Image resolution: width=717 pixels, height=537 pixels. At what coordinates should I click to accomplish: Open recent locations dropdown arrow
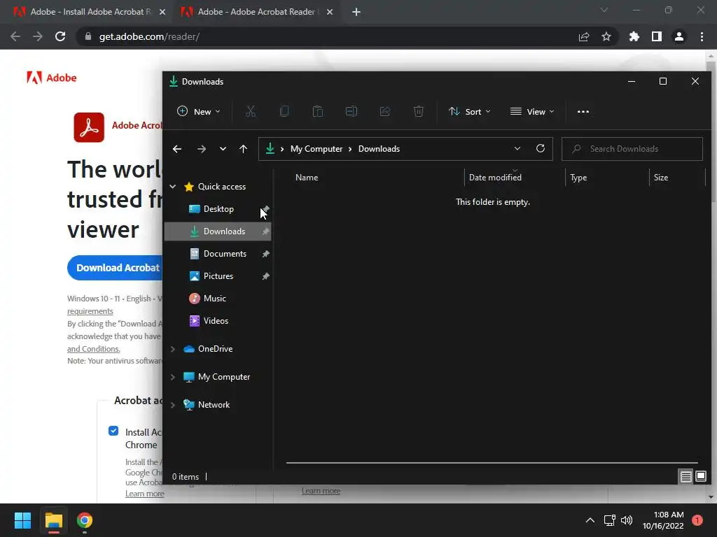tap(223, 149)
